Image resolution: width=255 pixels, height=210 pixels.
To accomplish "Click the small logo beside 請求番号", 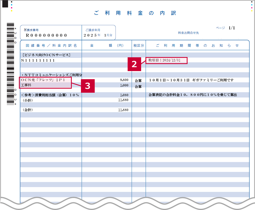I will click(x=25, y=30).
